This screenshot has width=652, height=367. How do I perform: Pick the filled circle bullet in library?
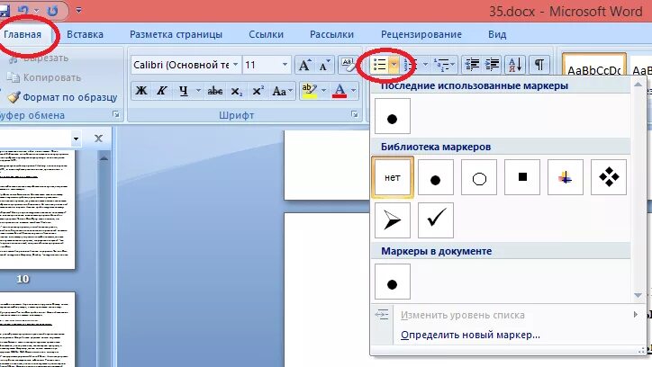point(435,177)
